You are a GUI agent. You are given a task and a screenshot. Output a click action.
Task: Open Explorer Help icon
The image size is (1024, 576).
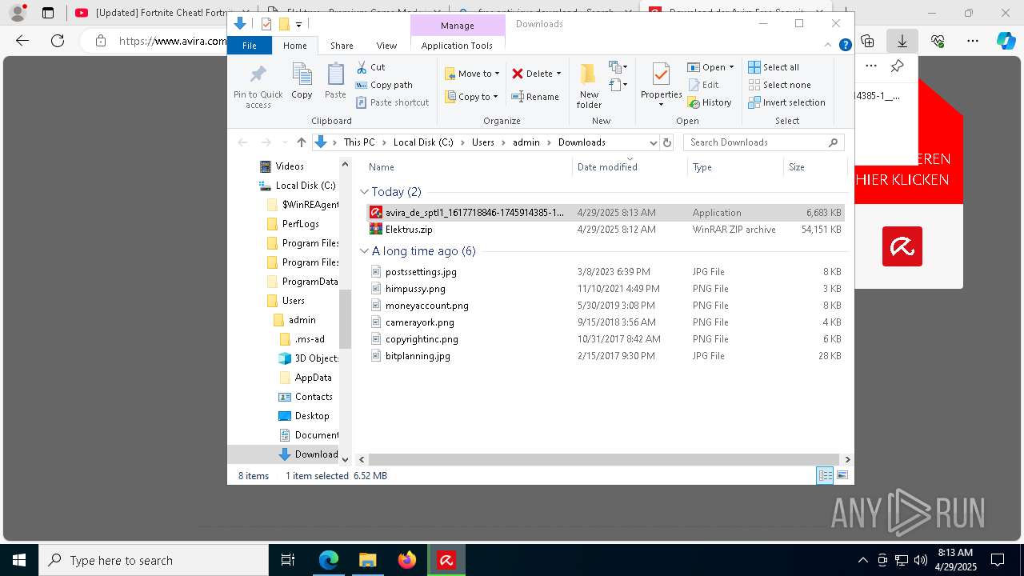coord(845,46)
